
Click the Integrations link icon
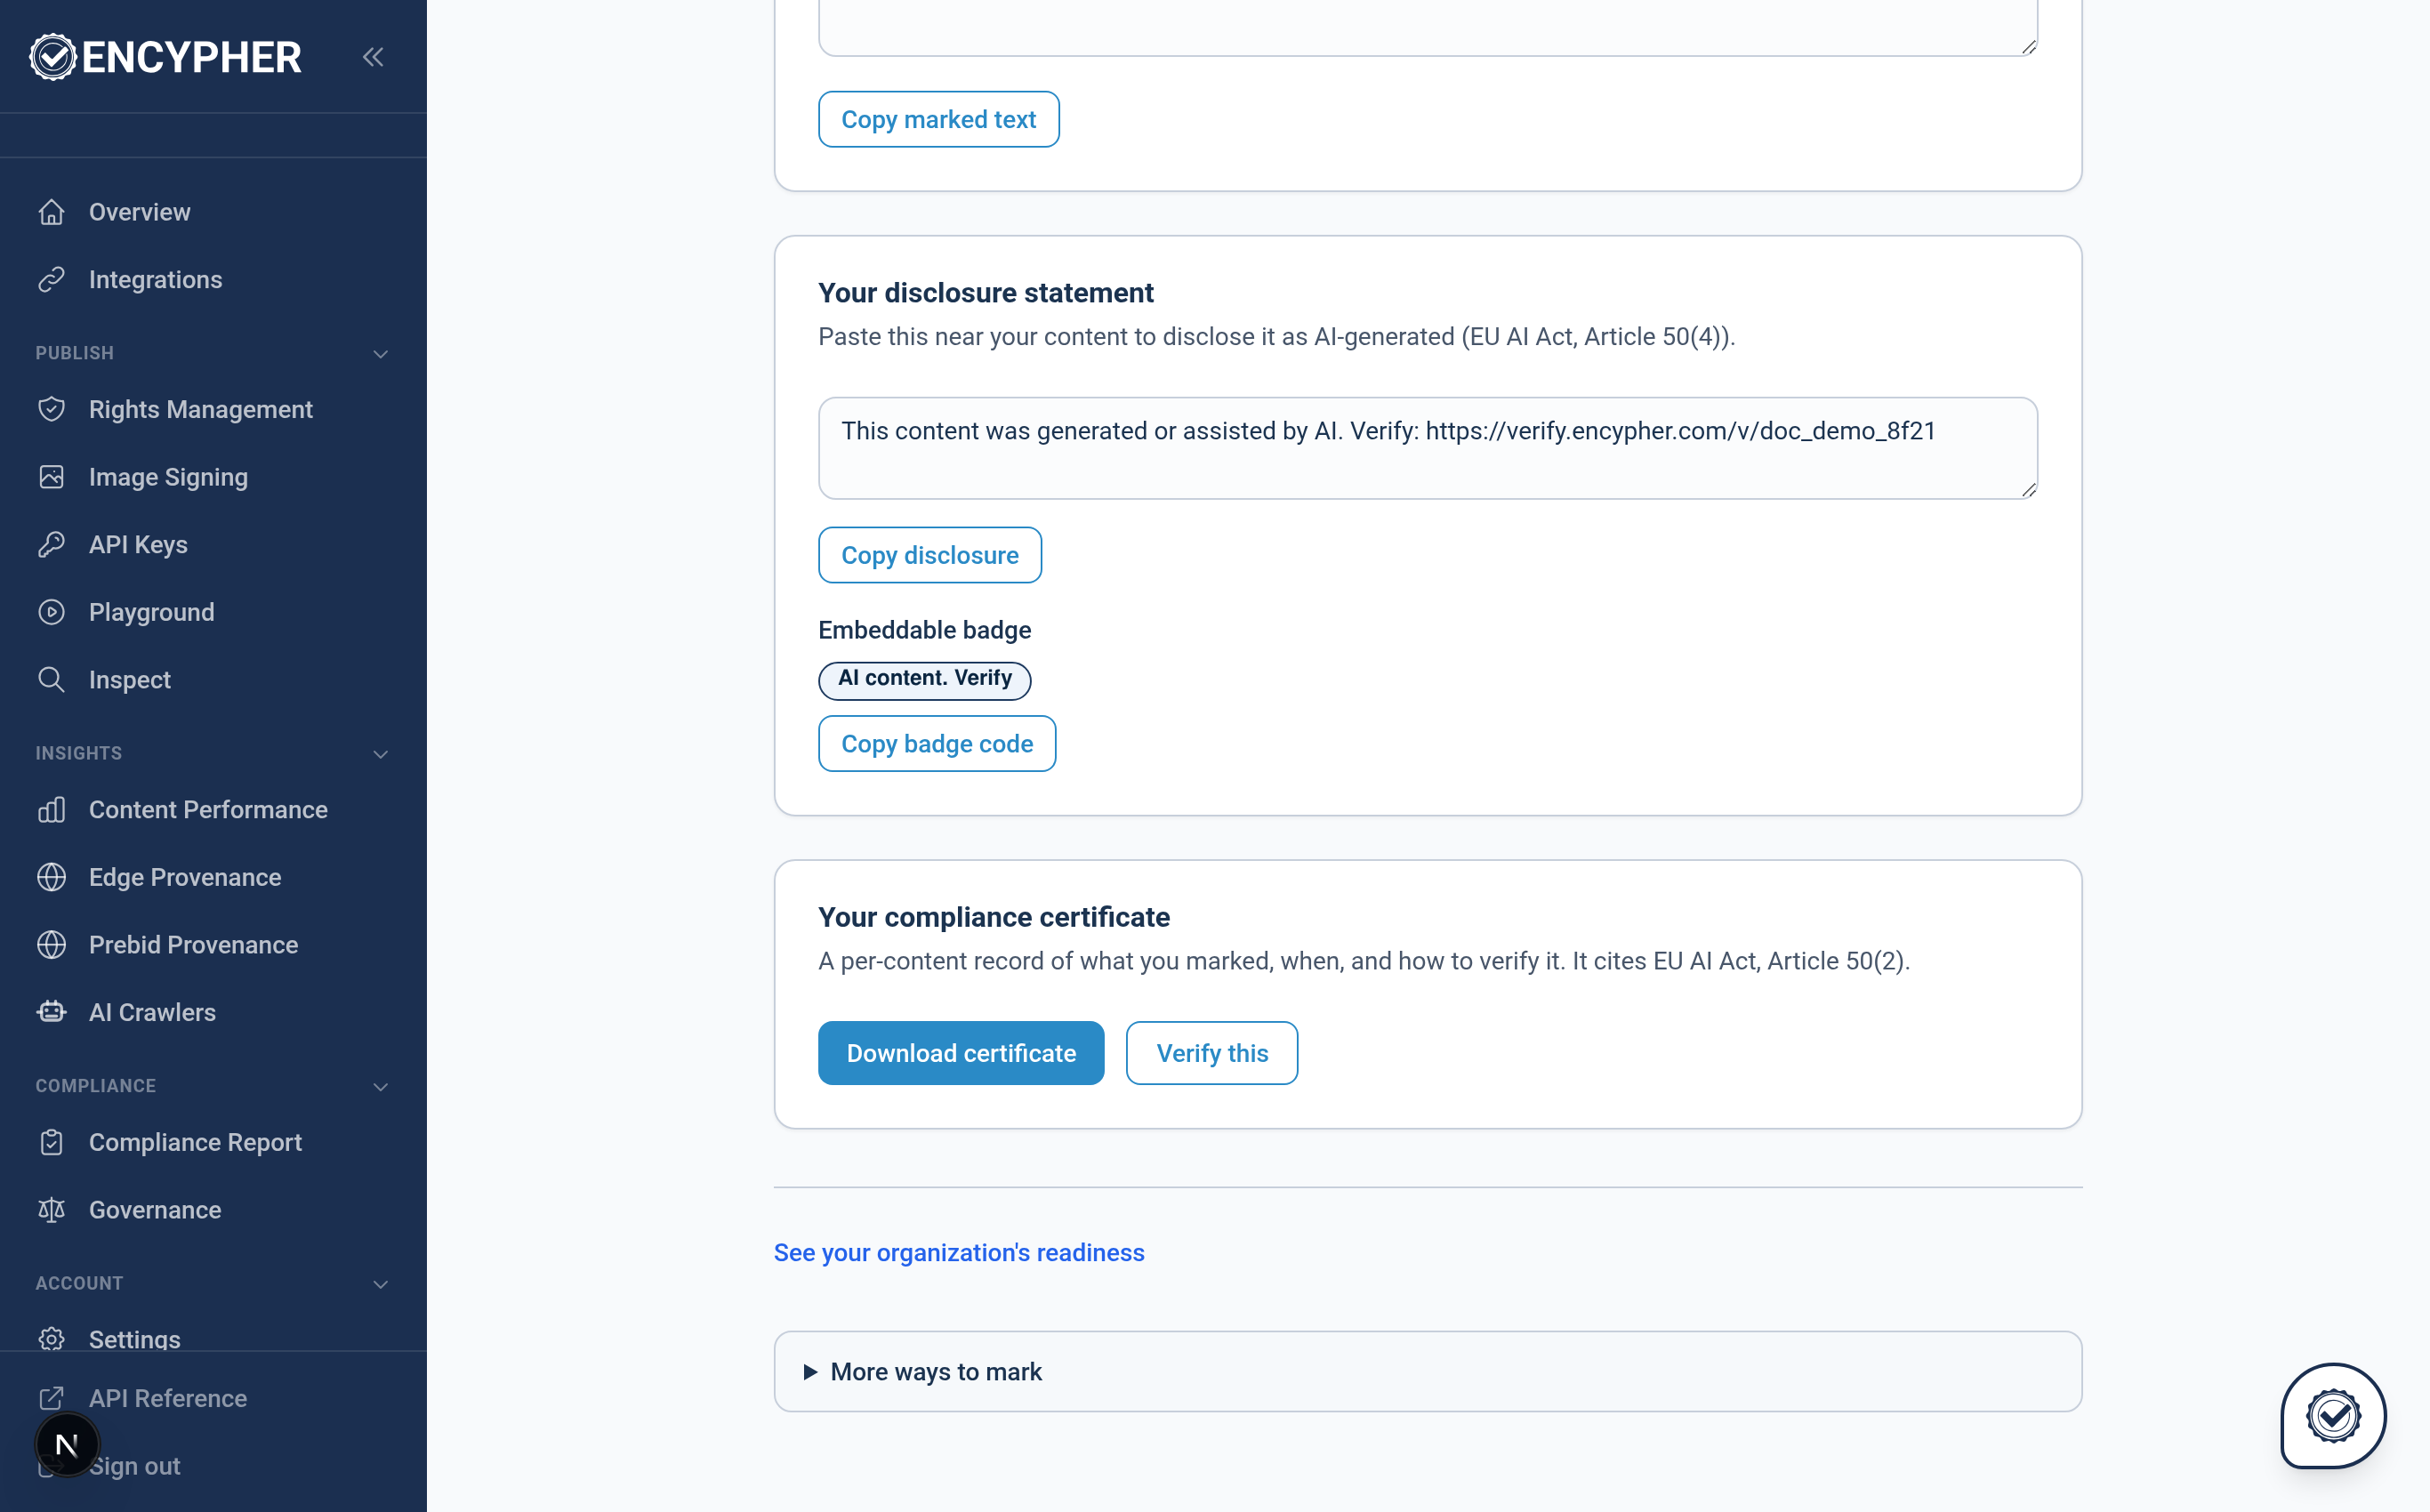52,279
